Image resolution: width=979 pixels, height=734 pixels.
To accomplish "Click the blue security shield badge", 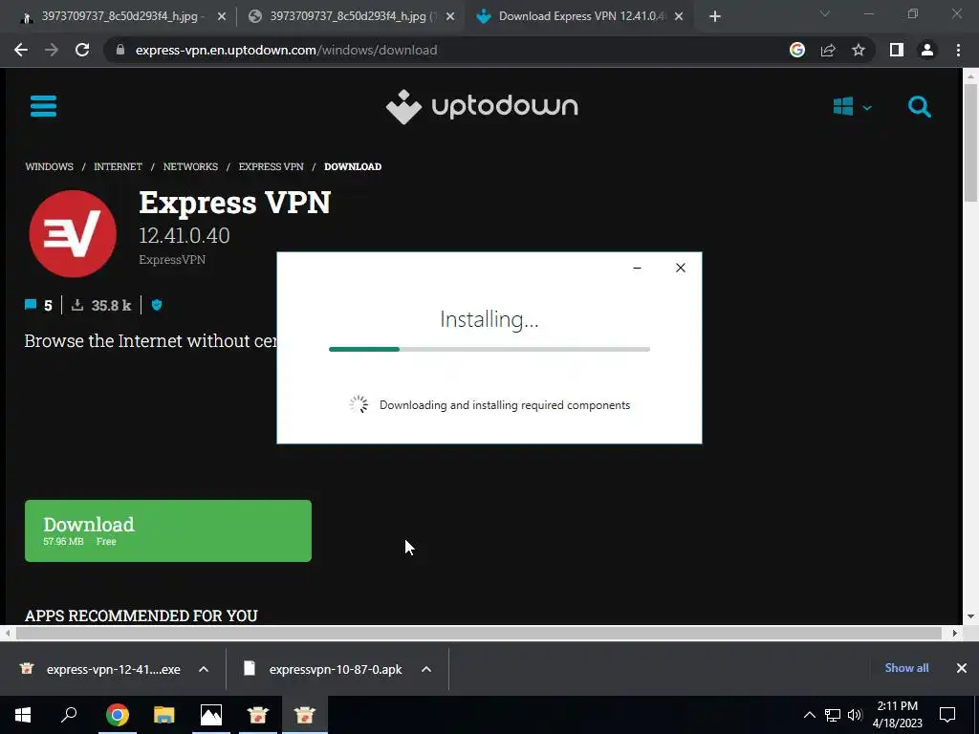I will point(157,305).
